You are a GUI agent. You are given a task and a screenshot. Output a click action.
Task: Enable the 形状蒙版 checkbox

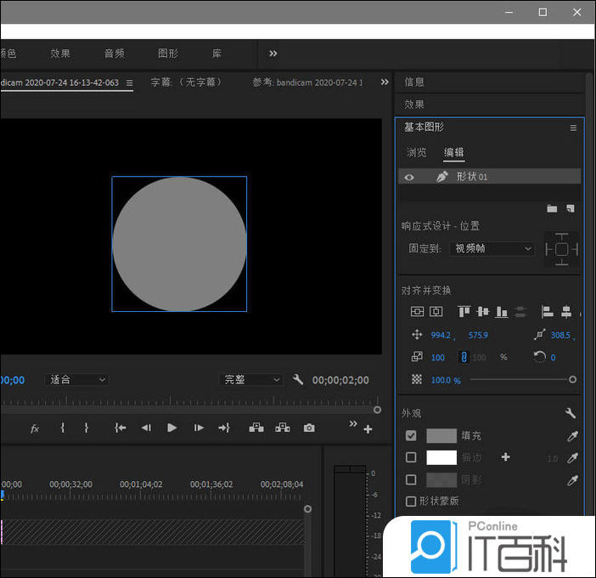411,501
